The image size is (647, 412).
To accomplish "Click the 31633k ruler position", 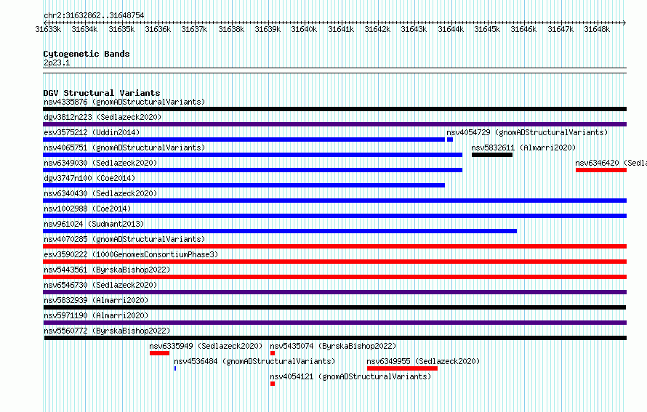I will pyautogui.click(x=48, y=29).
